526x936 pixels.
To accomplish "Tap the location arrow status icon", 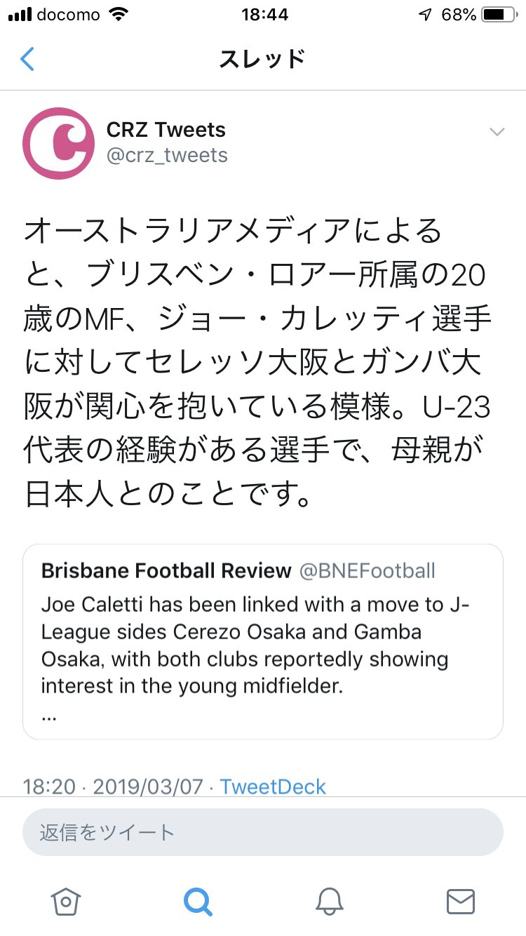I will click(x=424, y=14).
